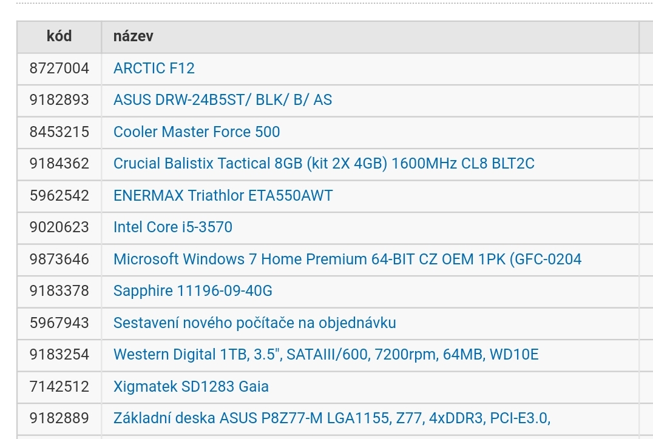The width and height of the screenshot is (653, 439).
Task: Select the ENERMAX Triathlor ETA550AWT link
Action: pyautogui.click(x=223, y=196)
